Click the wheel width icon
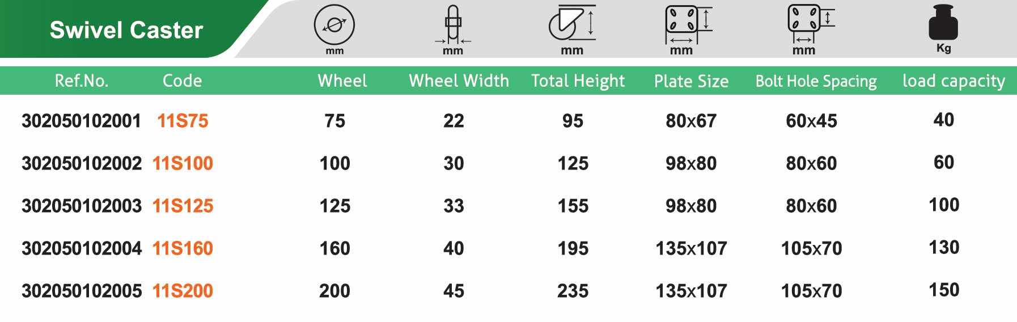 click(x=452, y=25)
